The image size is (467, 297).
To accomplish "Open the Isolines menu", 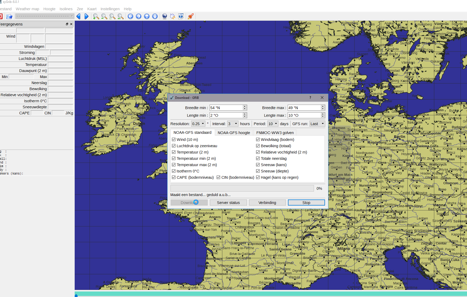I will tap(66, 9).
